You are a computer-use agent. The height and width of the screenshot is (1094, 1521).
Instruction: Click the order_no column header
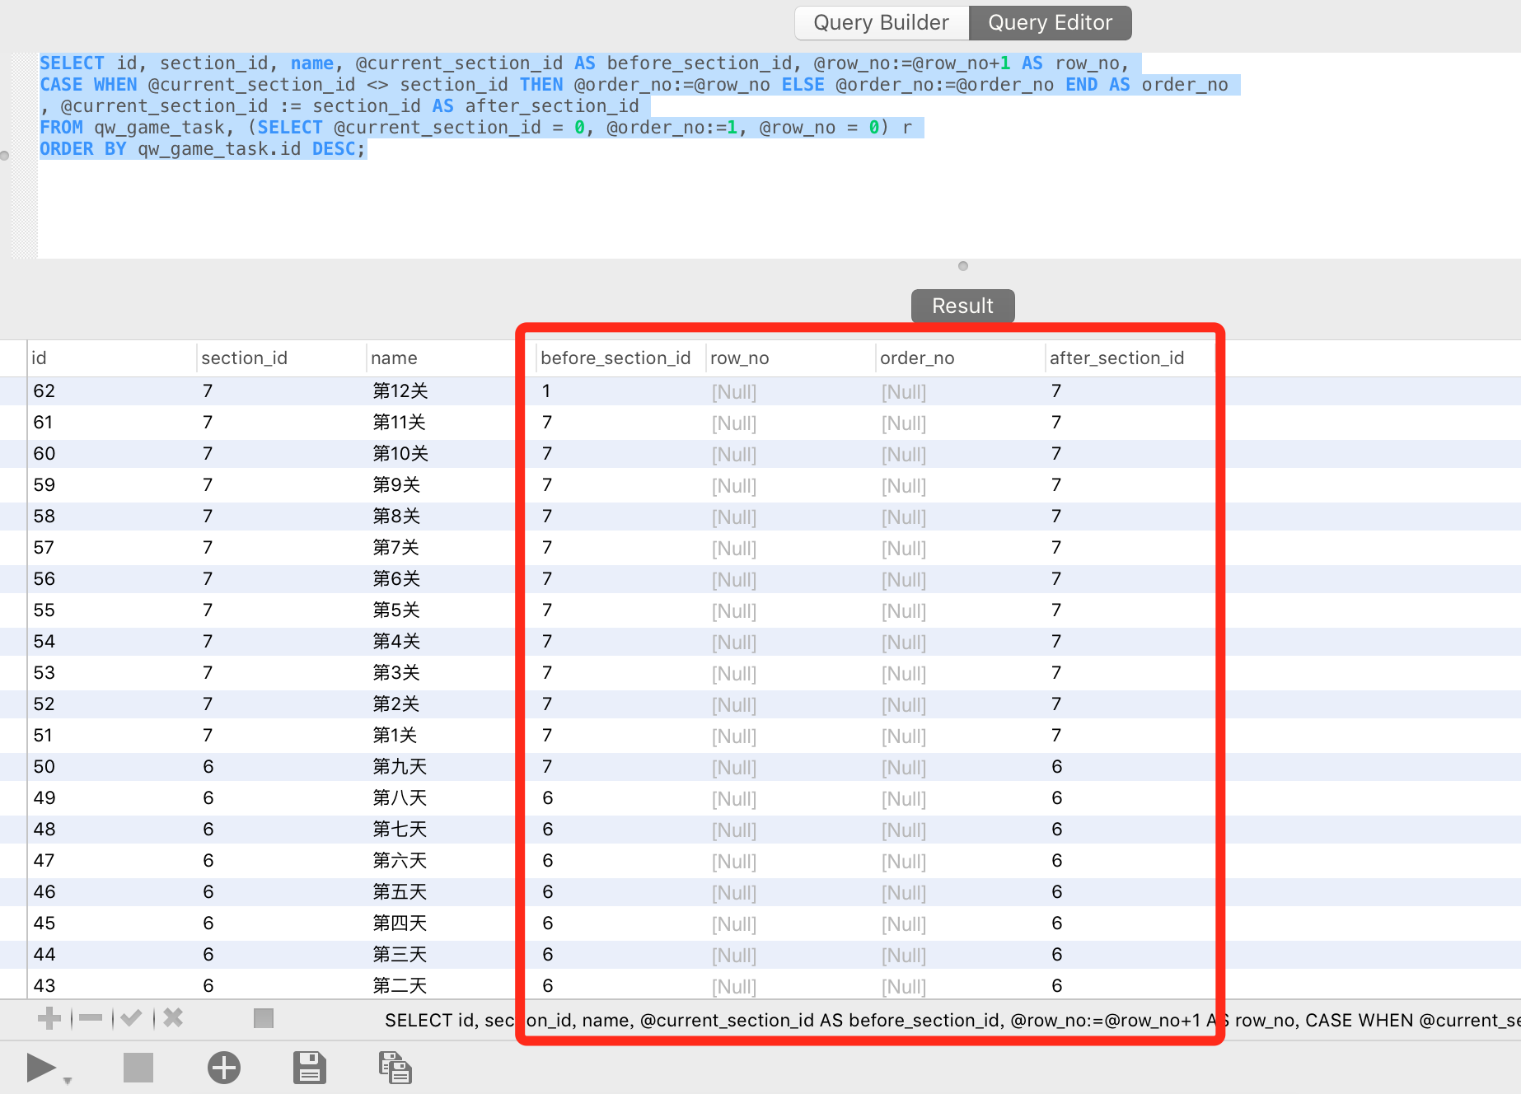point(960,358)
